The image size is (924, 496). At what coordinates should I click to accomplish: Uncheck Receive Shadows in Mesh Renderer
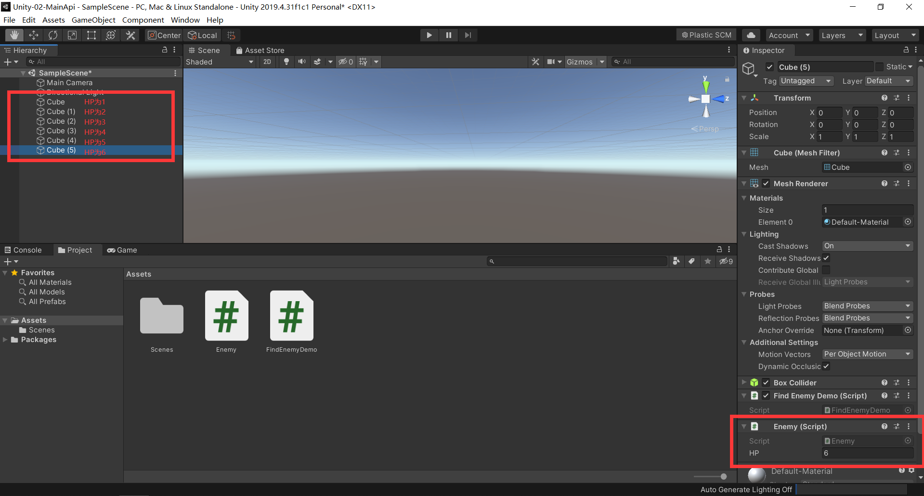(826, 258)
